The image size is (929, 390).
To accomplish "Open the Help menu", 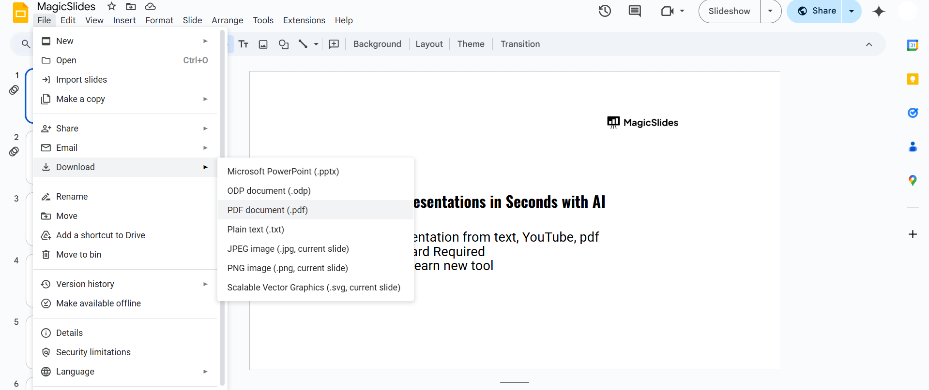I will pos(344,20).
